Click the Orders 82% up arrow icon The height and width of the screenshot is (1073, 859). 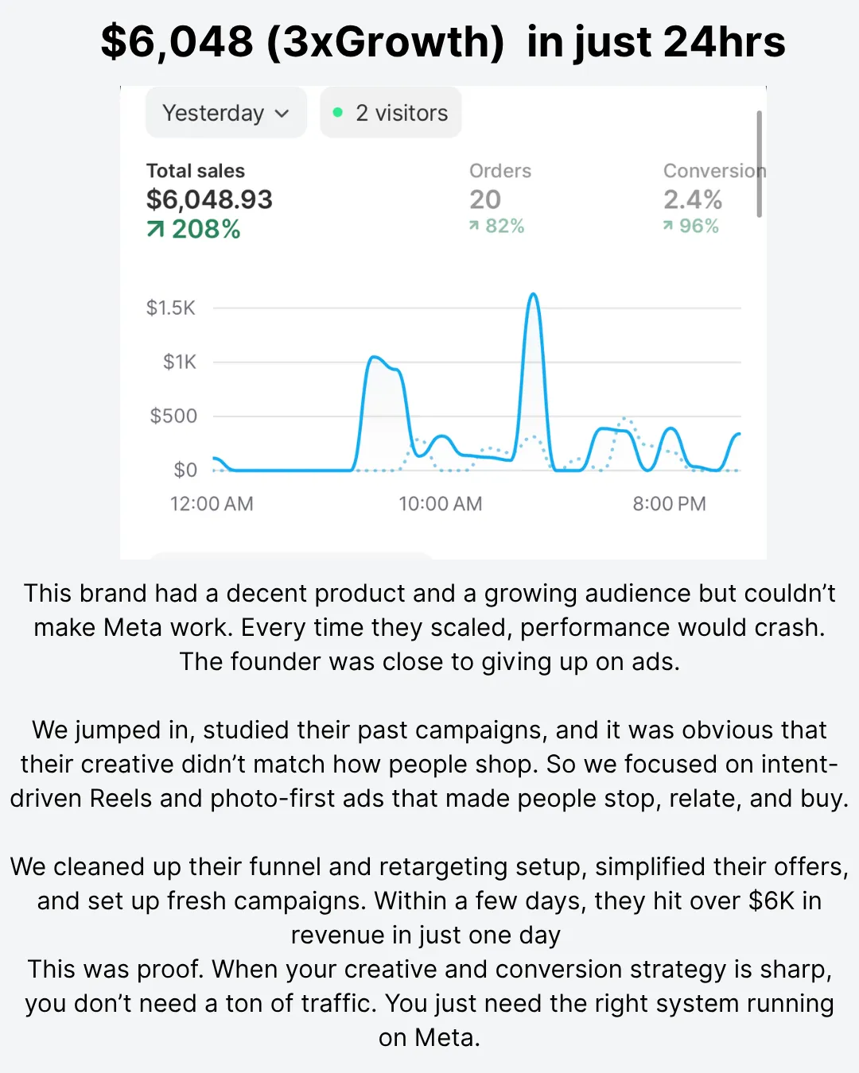474,227
